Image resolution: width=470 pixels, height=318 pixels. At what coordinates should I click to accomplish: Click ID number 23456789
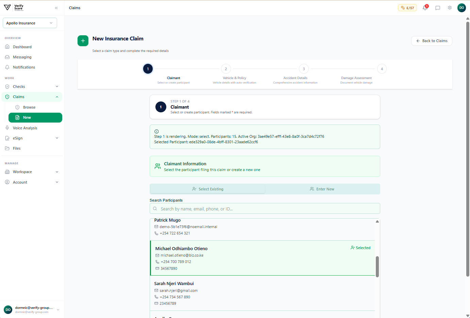pos(168,303)
